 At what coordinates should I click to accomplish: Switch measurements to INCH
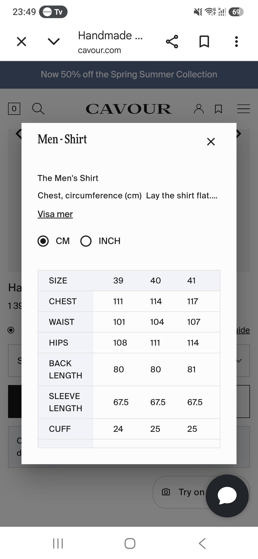pyautogui.click(x=86, y=241)
